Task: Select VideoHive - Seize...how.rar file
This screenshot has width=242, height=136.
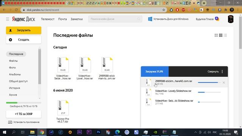Action: click(x=63, y=68)
